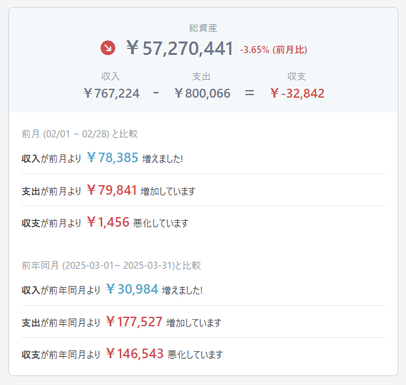This screenshot has height=385, width=406.
Task: Click the balance decline value ￥1,456
Action: 108,222
